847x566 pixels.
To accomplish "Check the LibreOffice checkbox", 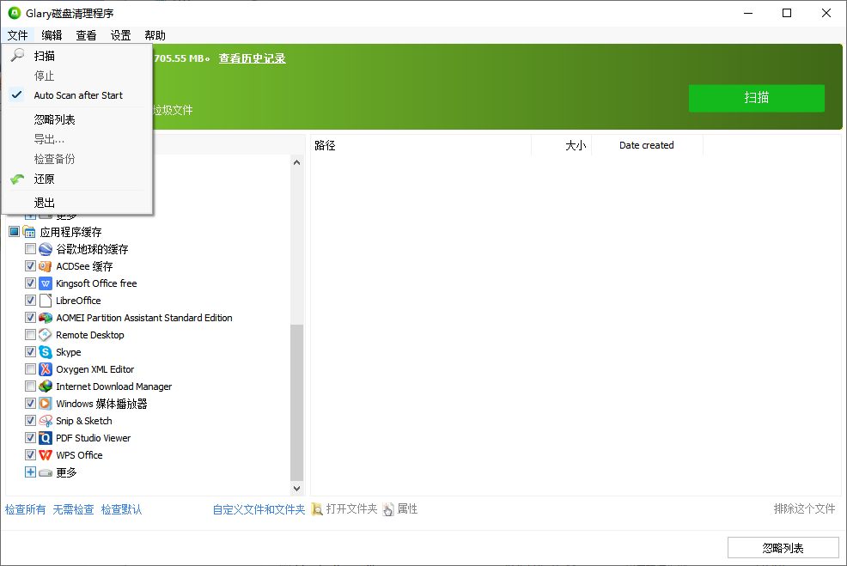I will [x=29, y=300].
